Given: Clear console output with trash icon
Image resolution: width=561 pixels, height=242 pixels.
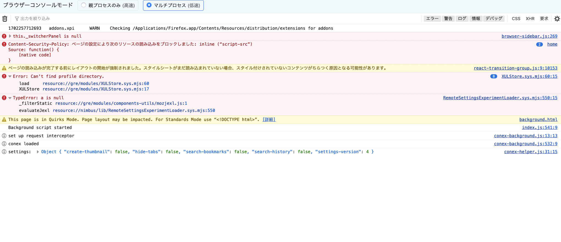Looking at the screenshot, I should point(5,19).
